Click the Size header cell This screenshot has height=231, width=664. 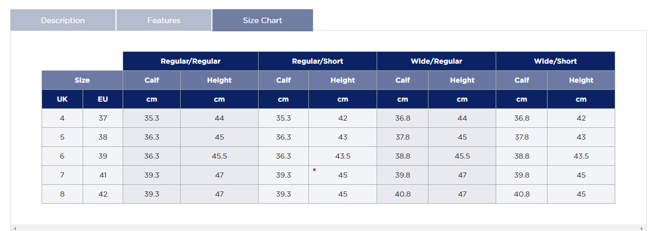(82, 80)
